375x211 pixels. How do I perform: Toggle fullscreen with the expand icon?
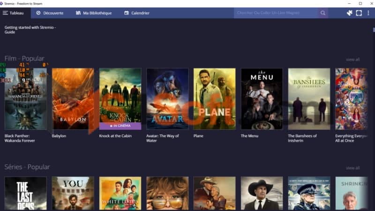359,13
